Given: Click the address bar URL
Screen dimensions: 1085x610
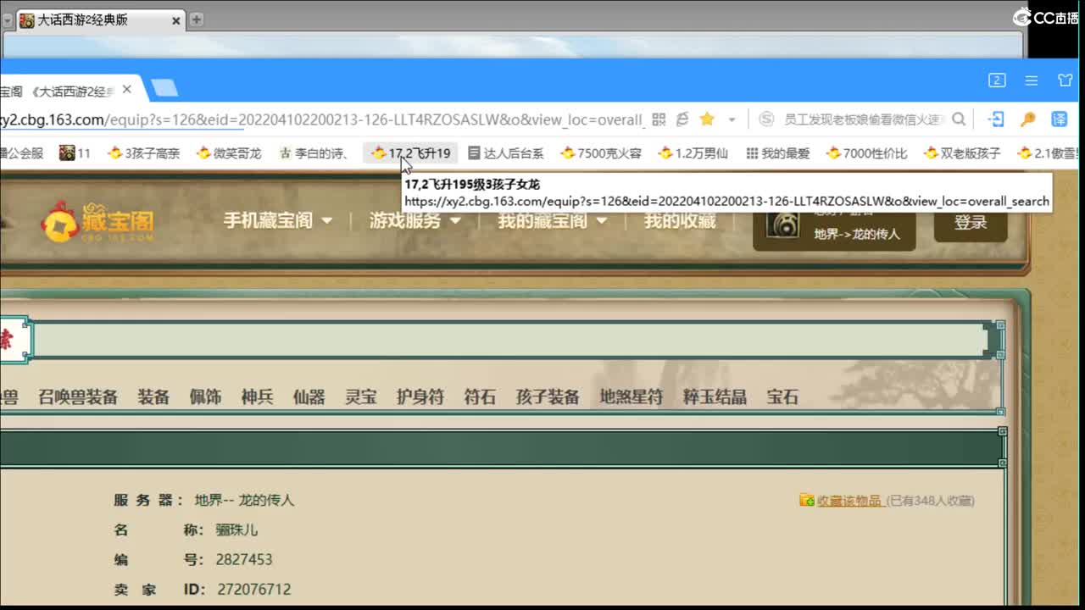Looking at the screenshot, I should pos(324,119).
